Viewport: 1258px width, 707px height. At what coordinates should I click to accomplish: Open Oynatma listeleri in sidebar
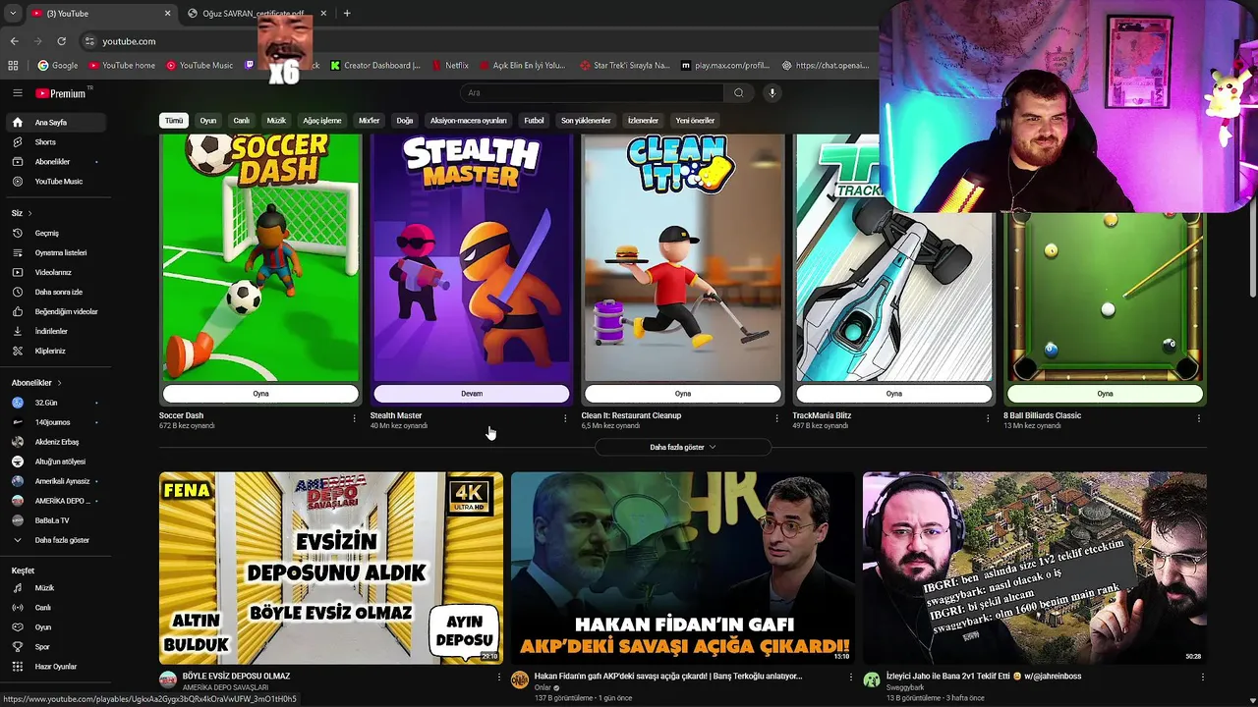coord(56,252)
